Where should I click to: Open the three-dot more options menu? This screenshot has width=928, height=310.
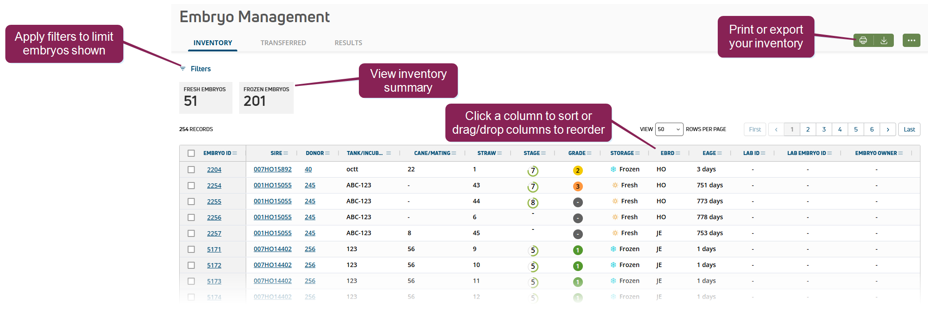point(911,40)
